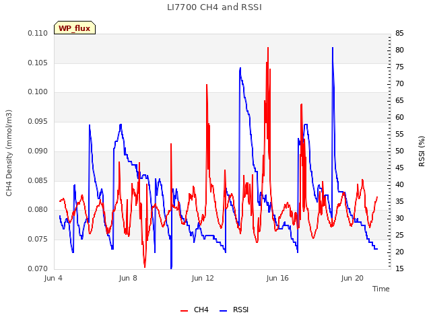Click the 0.100 left axis value

tap(38, 92)
